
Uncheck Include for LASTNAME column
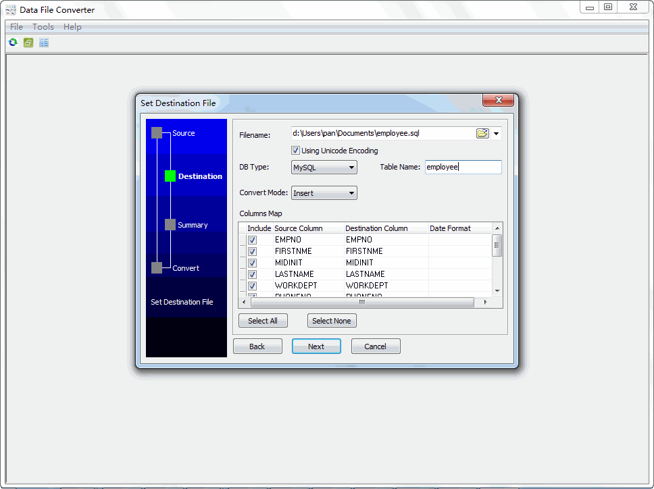pyautogui.click(x=252, y=274)
